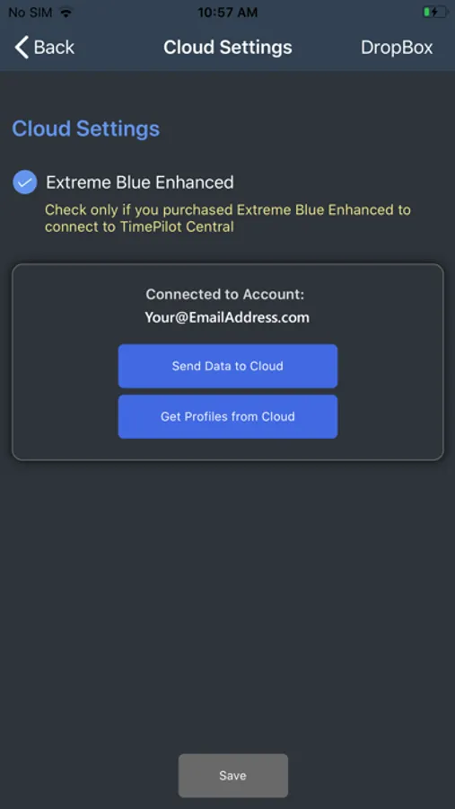Tap the lightning bolt beside the battery
Viewport: 455px width, 809px height.
[x=435, y=12]
